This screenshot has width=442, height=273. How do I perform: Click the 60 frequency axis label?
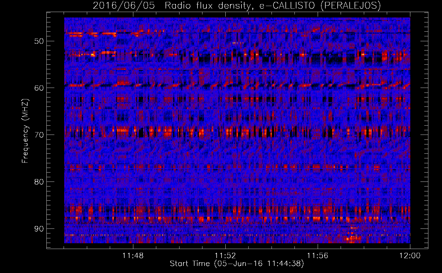pyautogui.click(x=39, y=88)
